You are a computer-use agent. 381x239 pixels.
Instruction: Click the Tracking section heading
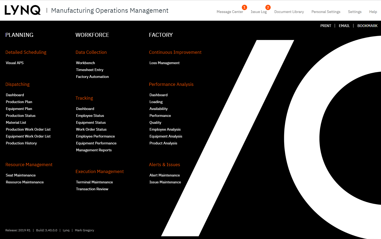click(84, 98)
